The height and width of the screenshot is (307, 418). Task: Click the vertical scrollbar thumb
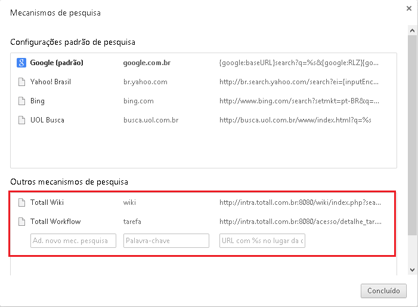(x=412, y=136)
